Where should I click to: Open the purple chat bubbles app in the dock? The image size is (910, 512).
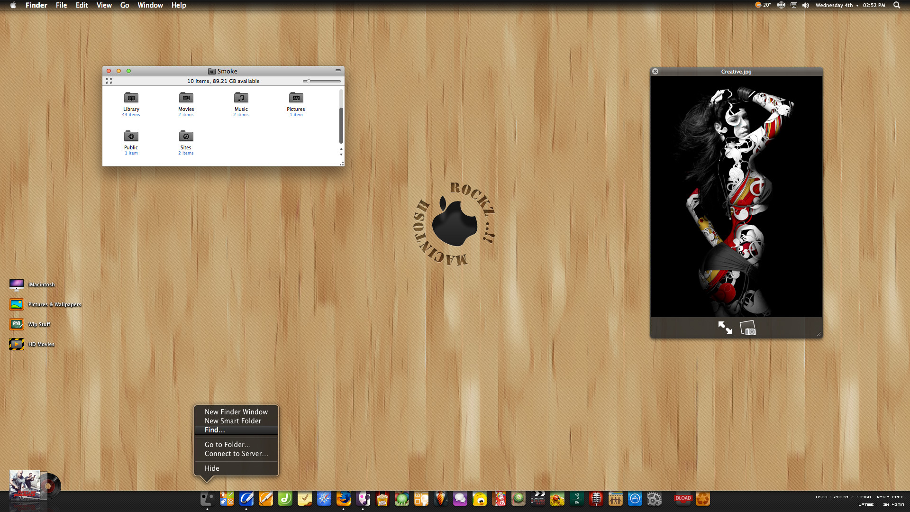tap(460, 499)
